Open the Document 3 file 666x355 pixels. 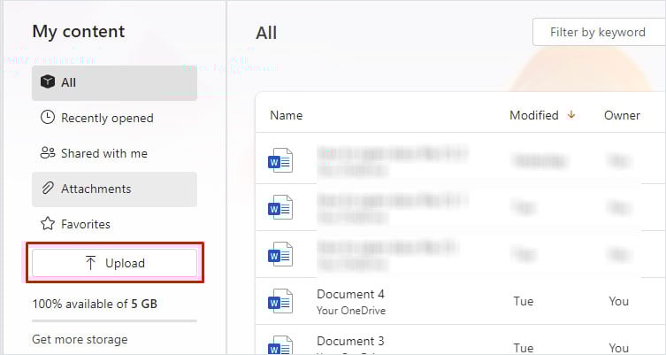click(x=350, y=341)
